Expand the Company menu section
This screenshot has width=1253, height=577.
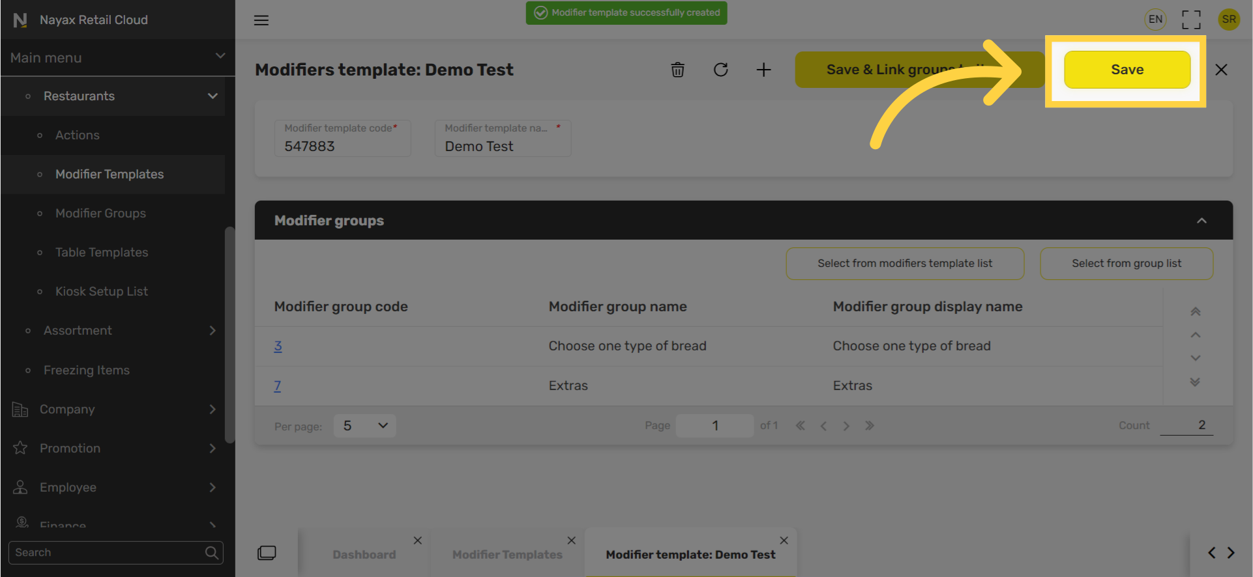tap(213, 409)
